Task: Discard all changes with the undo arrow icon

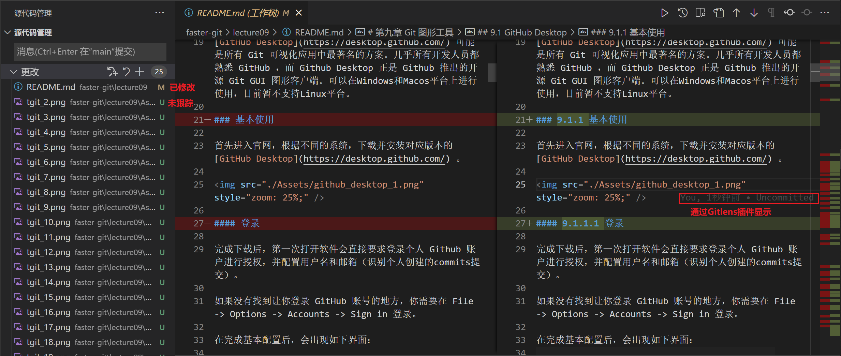Action: coord(127,72)
